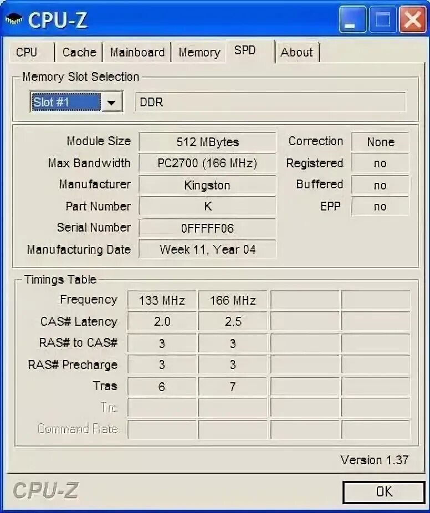
Task: Click the Buffered value no
Action: pos(380,185)
